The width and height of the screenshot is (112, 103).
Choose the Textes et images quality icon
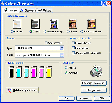[54, 24]
